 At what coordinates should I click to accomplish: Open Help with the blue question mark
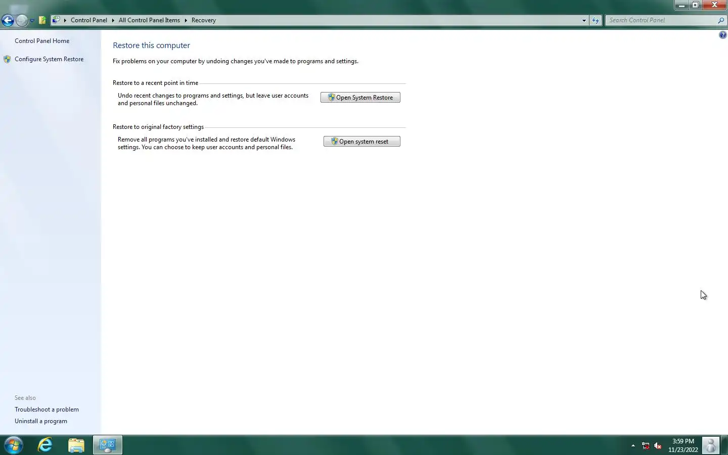point(723,35)
